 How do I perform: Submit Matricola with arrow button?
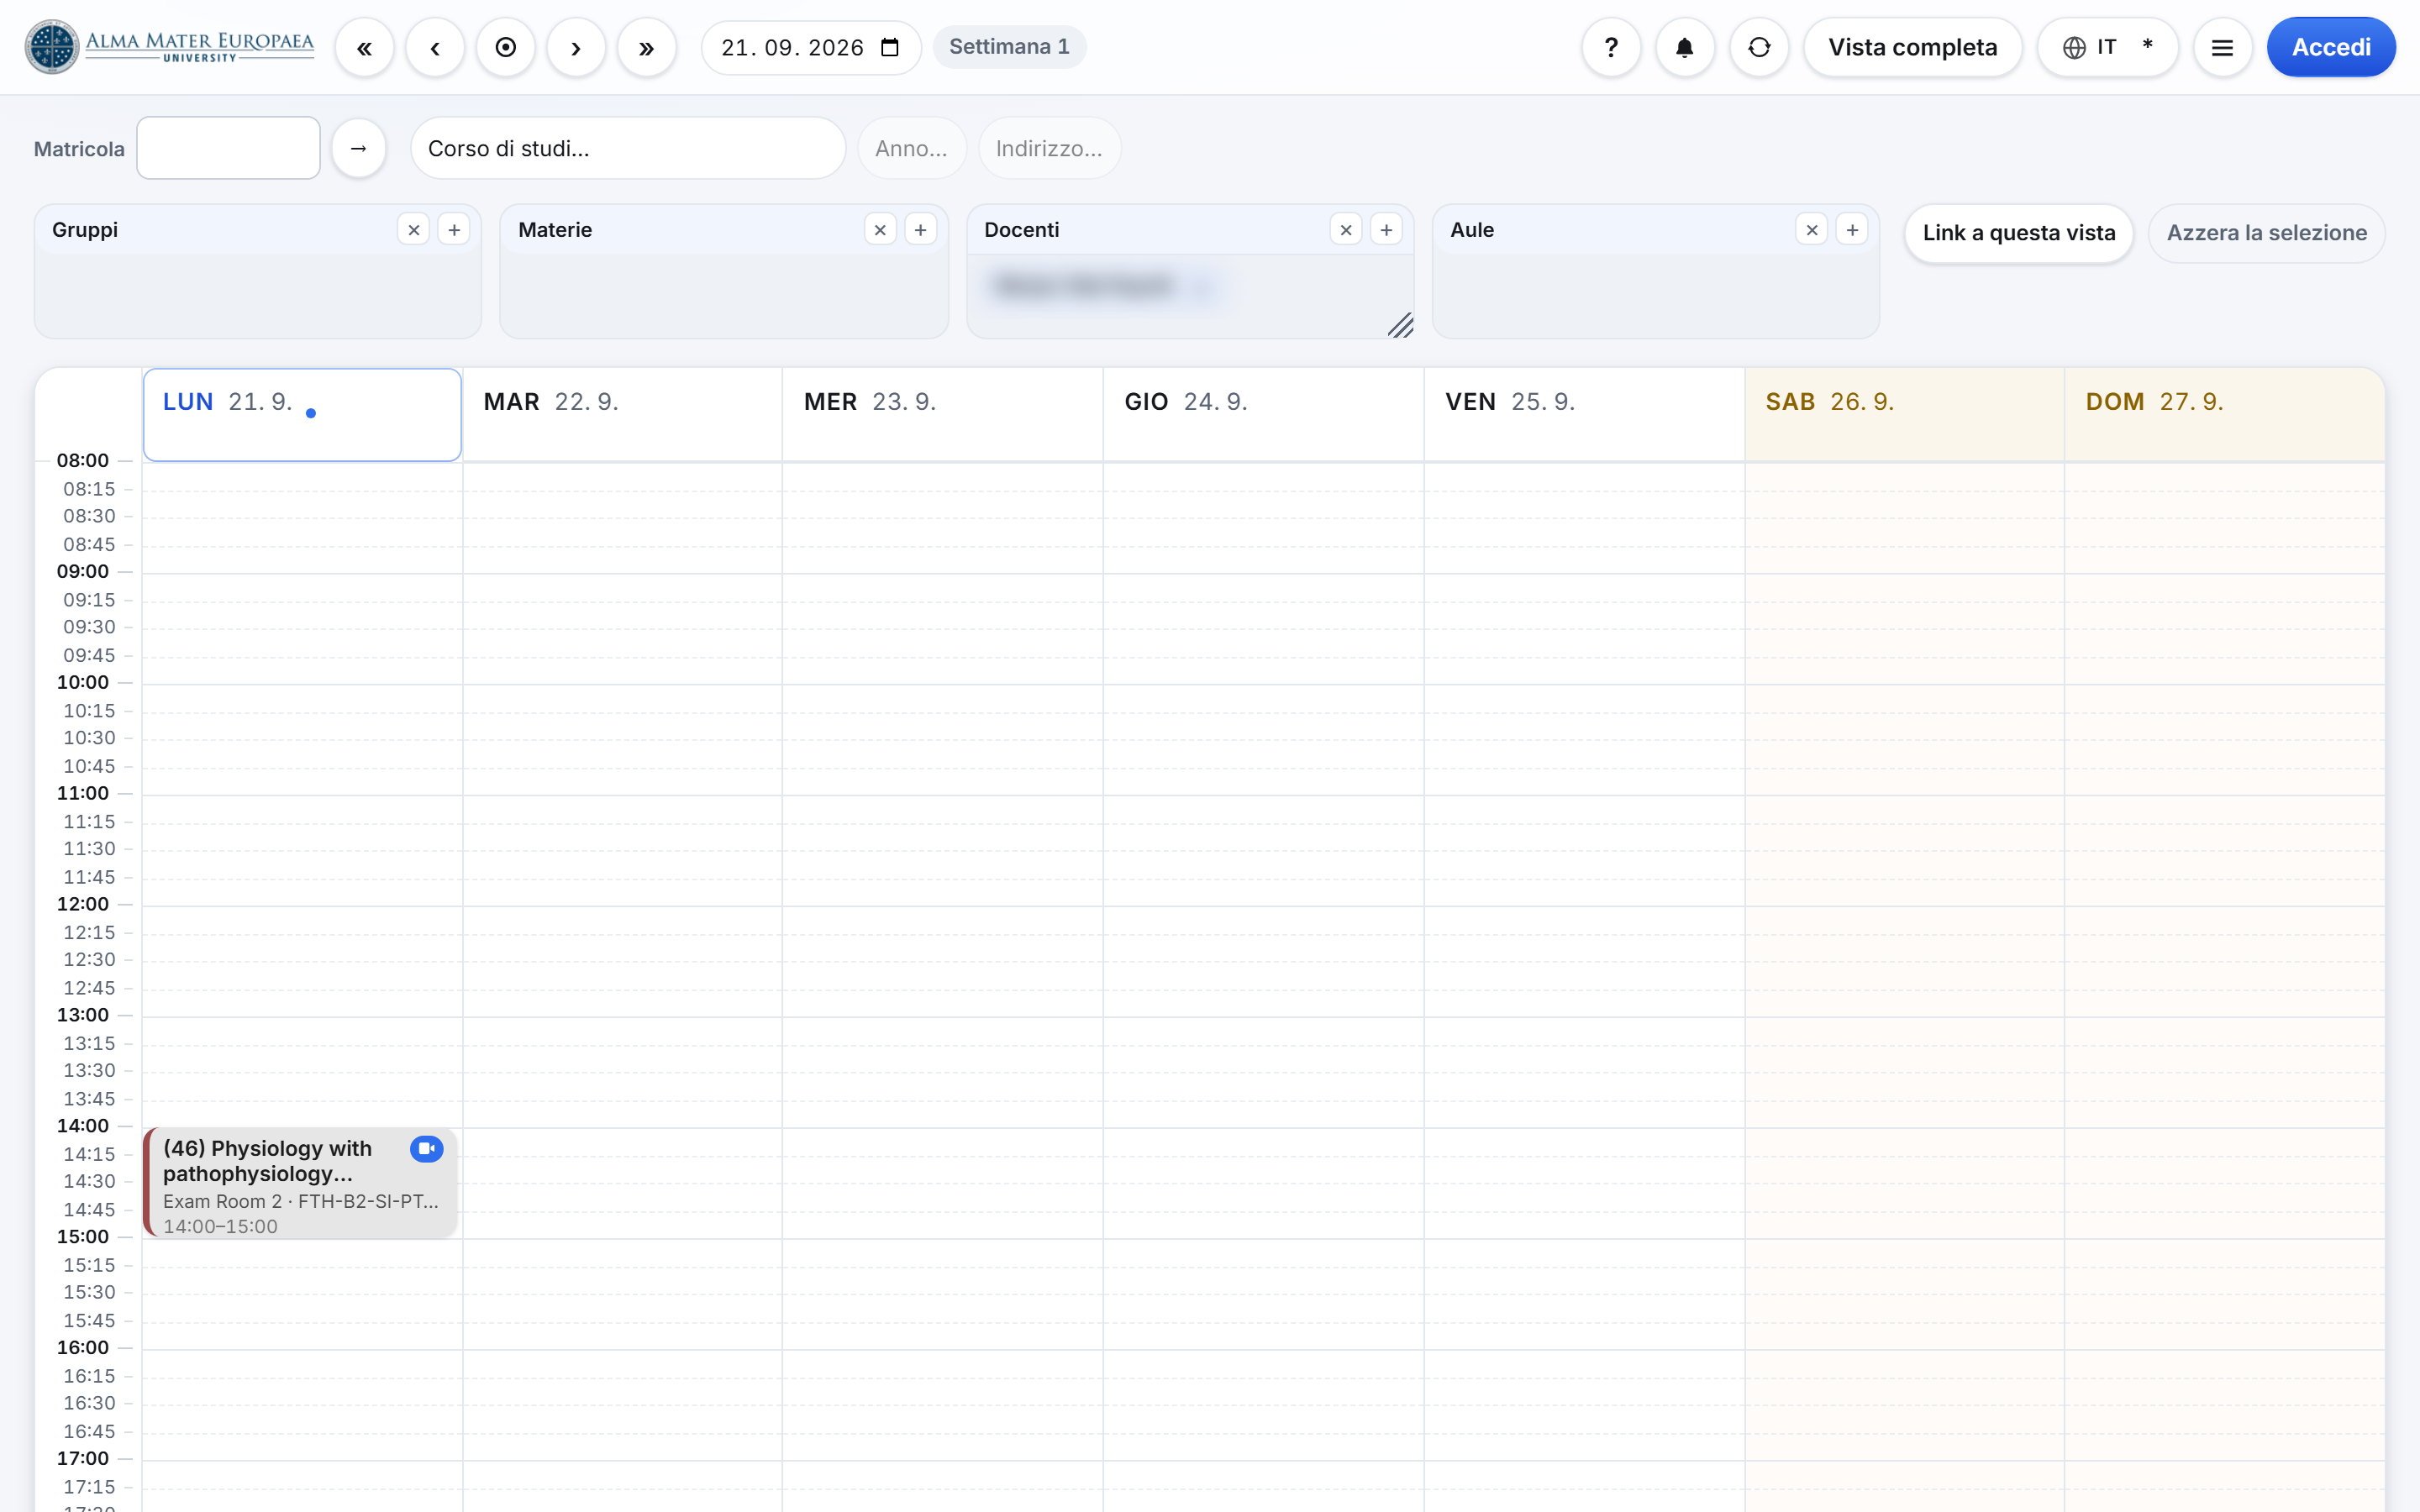tap(359, 148)
